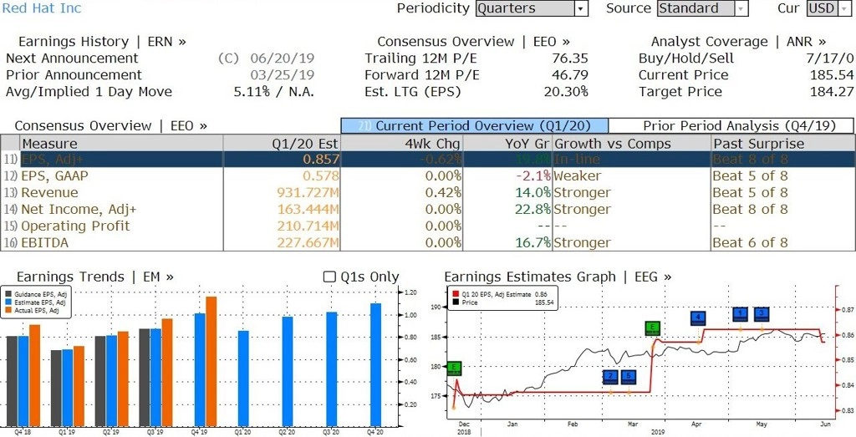Click Target Price value 184.27

(832, 92)
